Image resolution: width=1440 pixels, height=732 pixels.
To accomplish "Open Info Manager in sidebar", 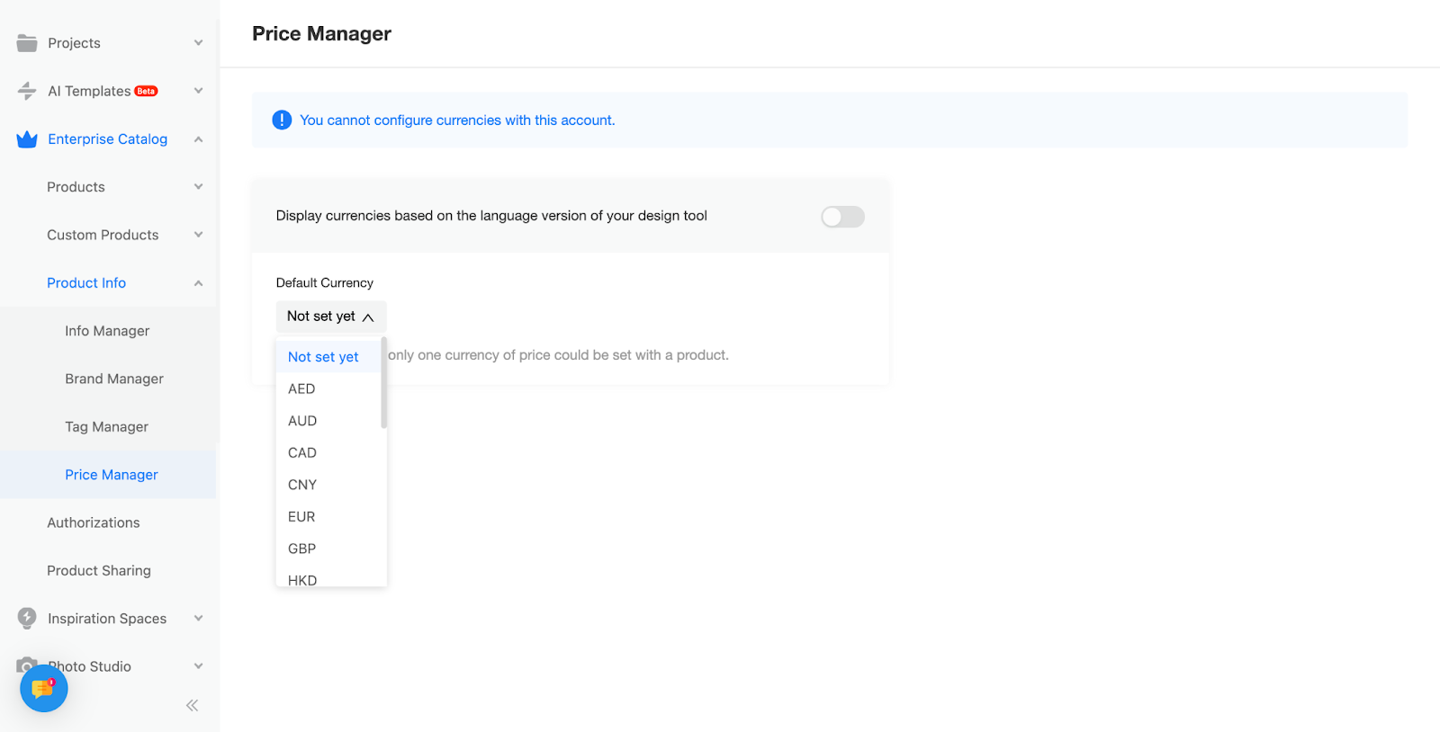I will tap(107, 331).
